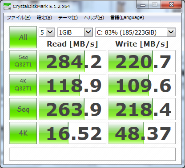Click the Seq read result 263.9
The image size is (185, 168).
coord(72,109)
